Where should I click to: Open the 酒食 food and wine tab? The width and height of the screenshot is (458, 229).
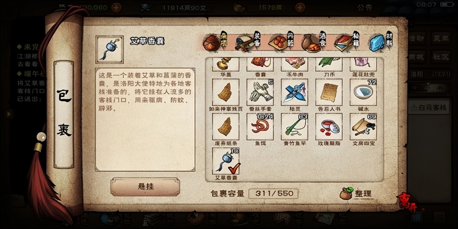[314, 43]
